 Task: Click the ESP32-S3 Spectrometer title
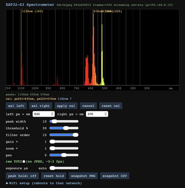coord(30,5)
